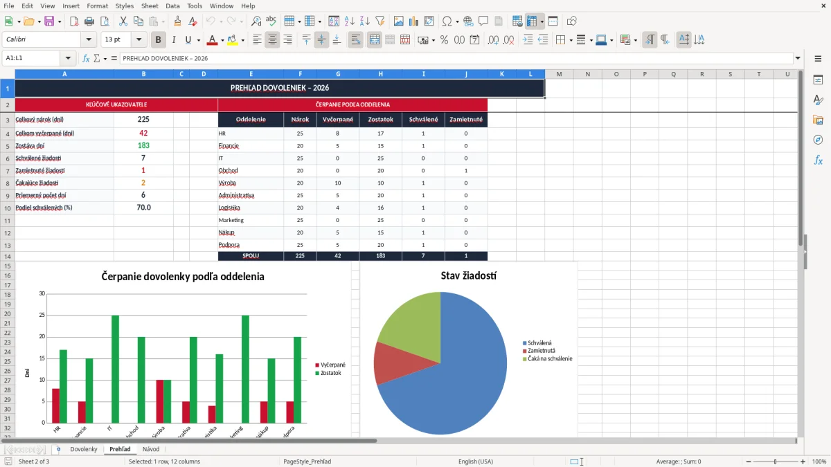The width and height of the screenshot is (831, 467).
Task: Open the background color dropdown arrow
Action: 242,40
